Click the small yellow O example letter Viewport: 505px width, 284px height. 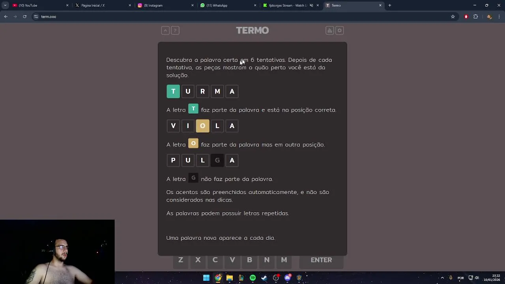coord(193,143)
